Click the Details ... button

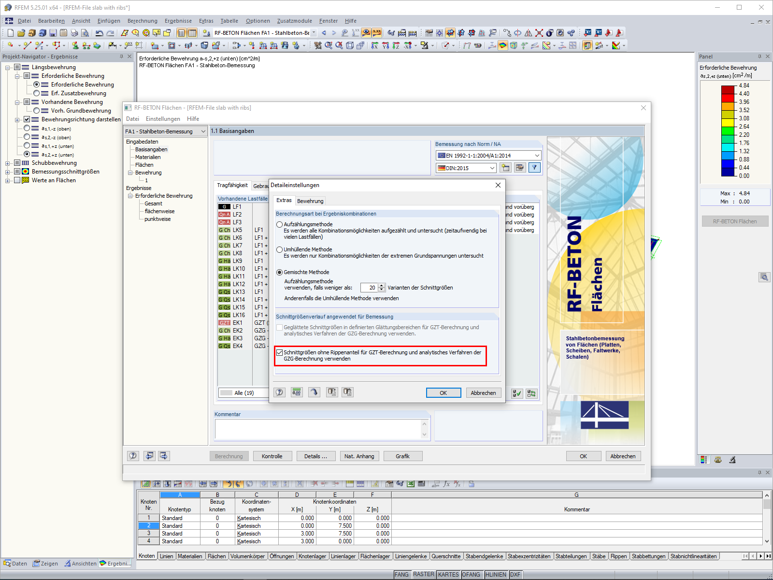click(315, 456)
